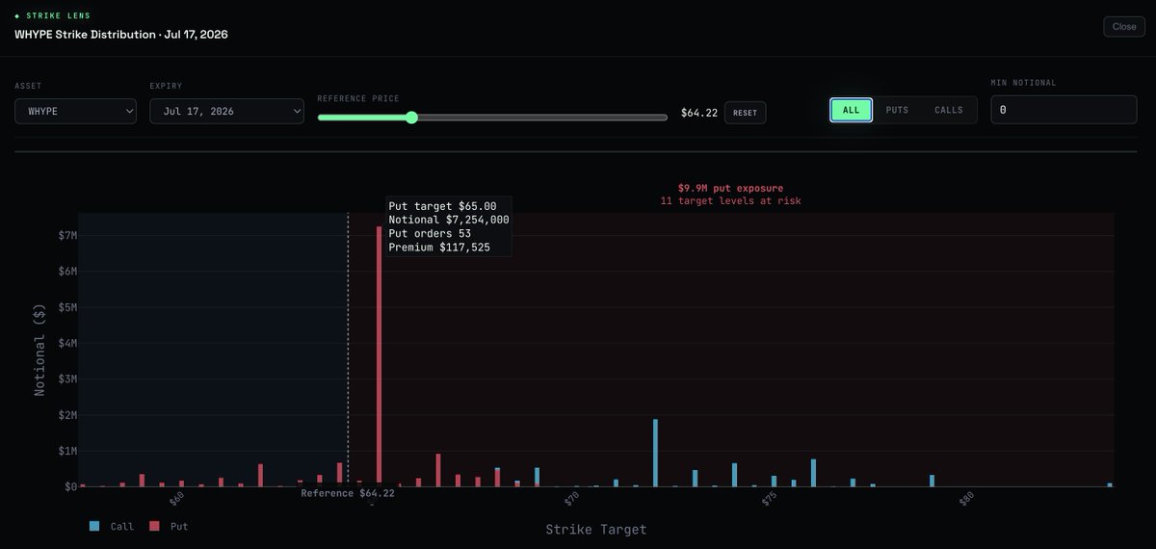Click the 'Notional $7,254,000' tooltip line

pyautogui.click(x=449, y=220)
